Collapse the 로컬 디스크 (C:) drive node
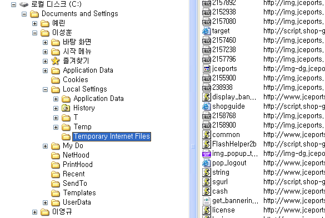The image size is (325, 218). (13, 4)
